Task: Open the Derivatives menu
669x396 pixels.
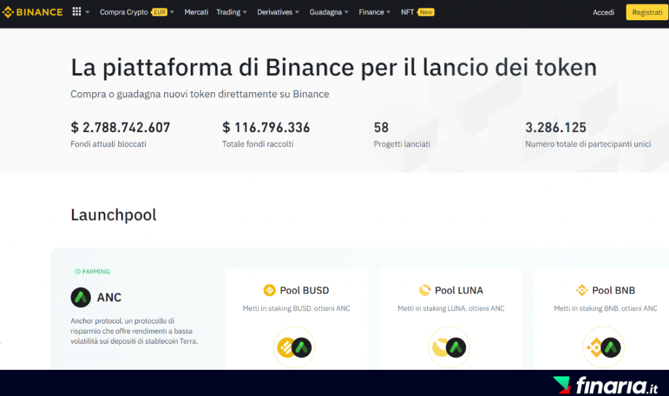Action: coord(275,12)
